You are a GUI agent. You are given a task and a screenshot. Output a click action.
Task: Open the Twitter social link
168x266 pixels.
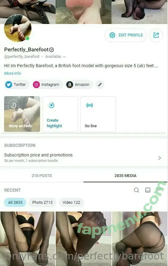tap(16, 85)
